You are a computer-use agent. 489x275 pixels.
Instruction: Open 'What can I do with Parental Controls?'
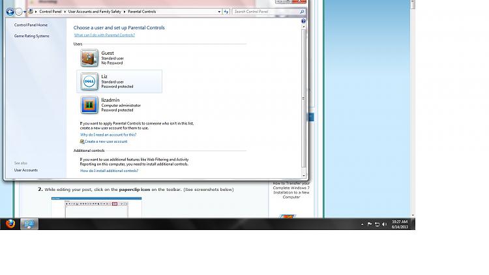(x=104, y=35)
